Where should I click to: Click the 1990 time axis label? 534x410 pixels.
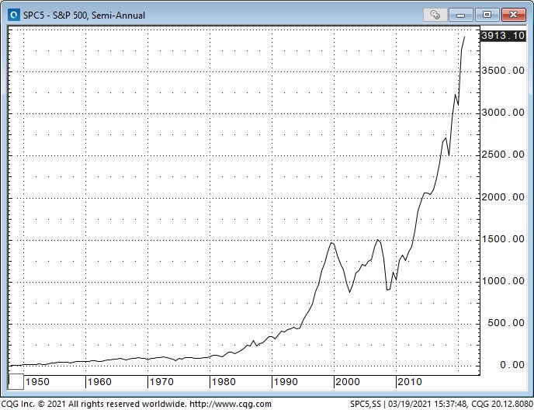point(286,382)
